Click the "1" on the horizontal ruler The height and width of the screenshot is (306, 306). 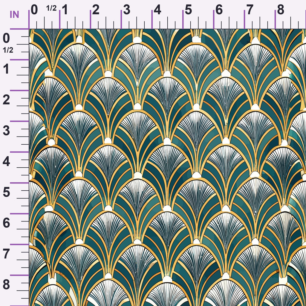(65, 10)
